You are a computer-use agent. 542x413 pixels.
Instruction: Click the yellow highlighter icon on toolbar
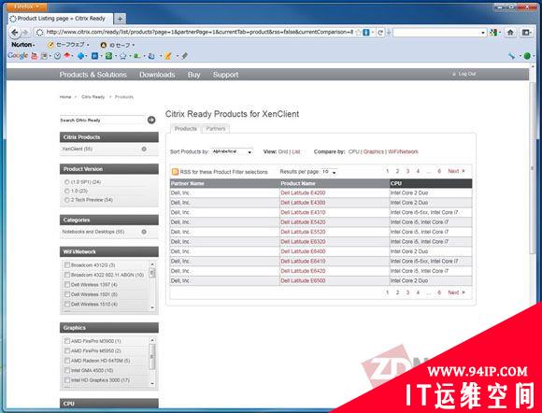pyautogui.click(x=168, y=56)
